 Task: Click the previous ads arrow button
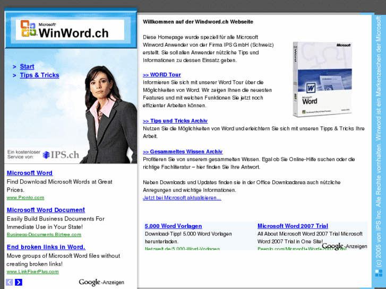pos(10,282)
